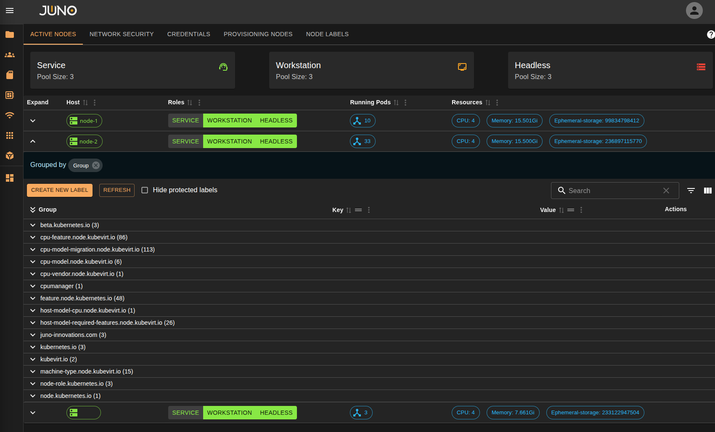Image resolution: width=715 pixels, height=432 pixels.
Task: Open the users group sidebar icon
Action: pos(10,55)
